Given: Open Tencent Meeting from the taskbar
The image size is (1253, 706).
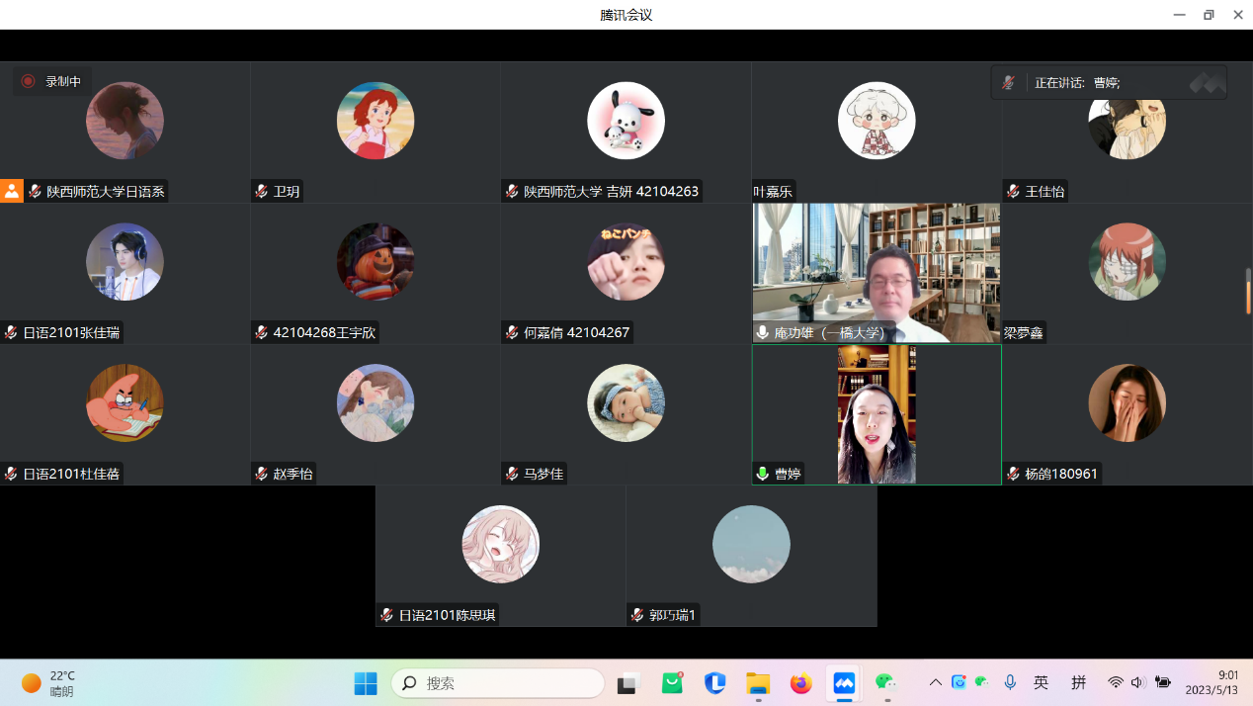Looking at the screenshot, I should coord(843,683).
